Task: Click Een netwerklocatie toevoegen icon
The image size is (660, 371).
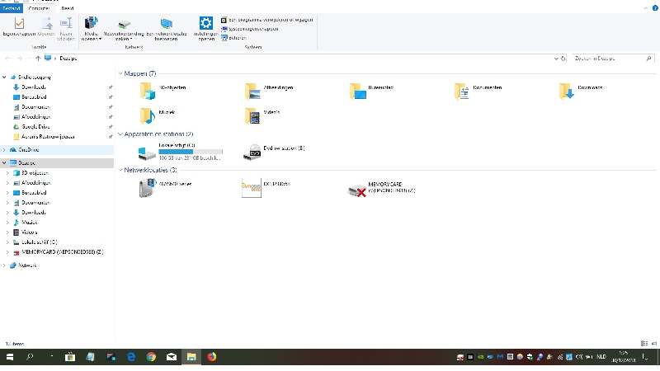Action: (x=166, y=26)
